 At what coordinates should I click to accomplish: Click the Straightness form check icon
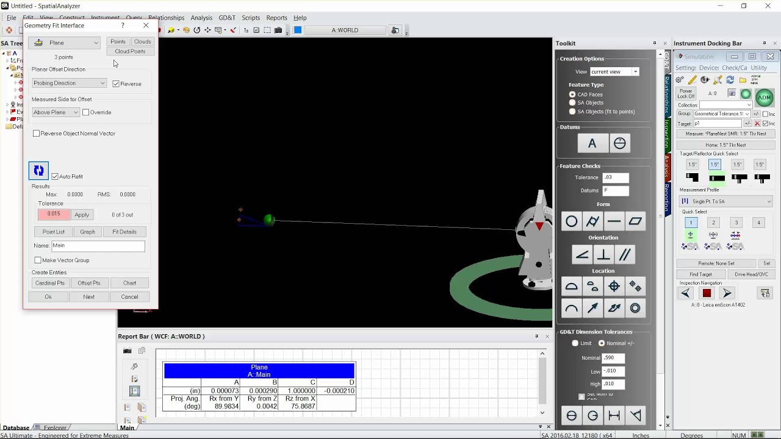[614, 221]
